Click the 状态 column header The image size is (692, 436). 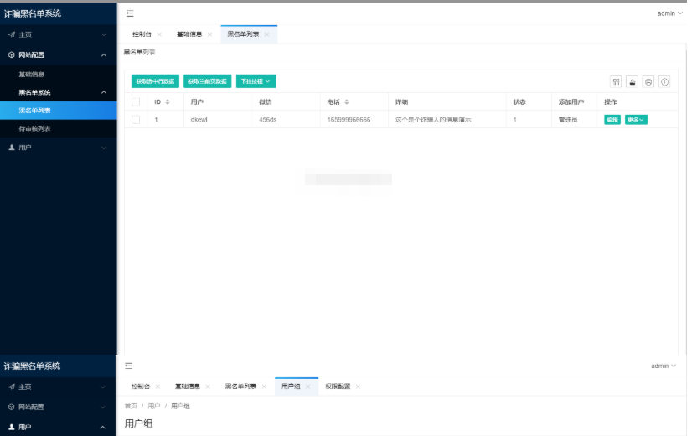pyautogui.click(x=519, y=102)
